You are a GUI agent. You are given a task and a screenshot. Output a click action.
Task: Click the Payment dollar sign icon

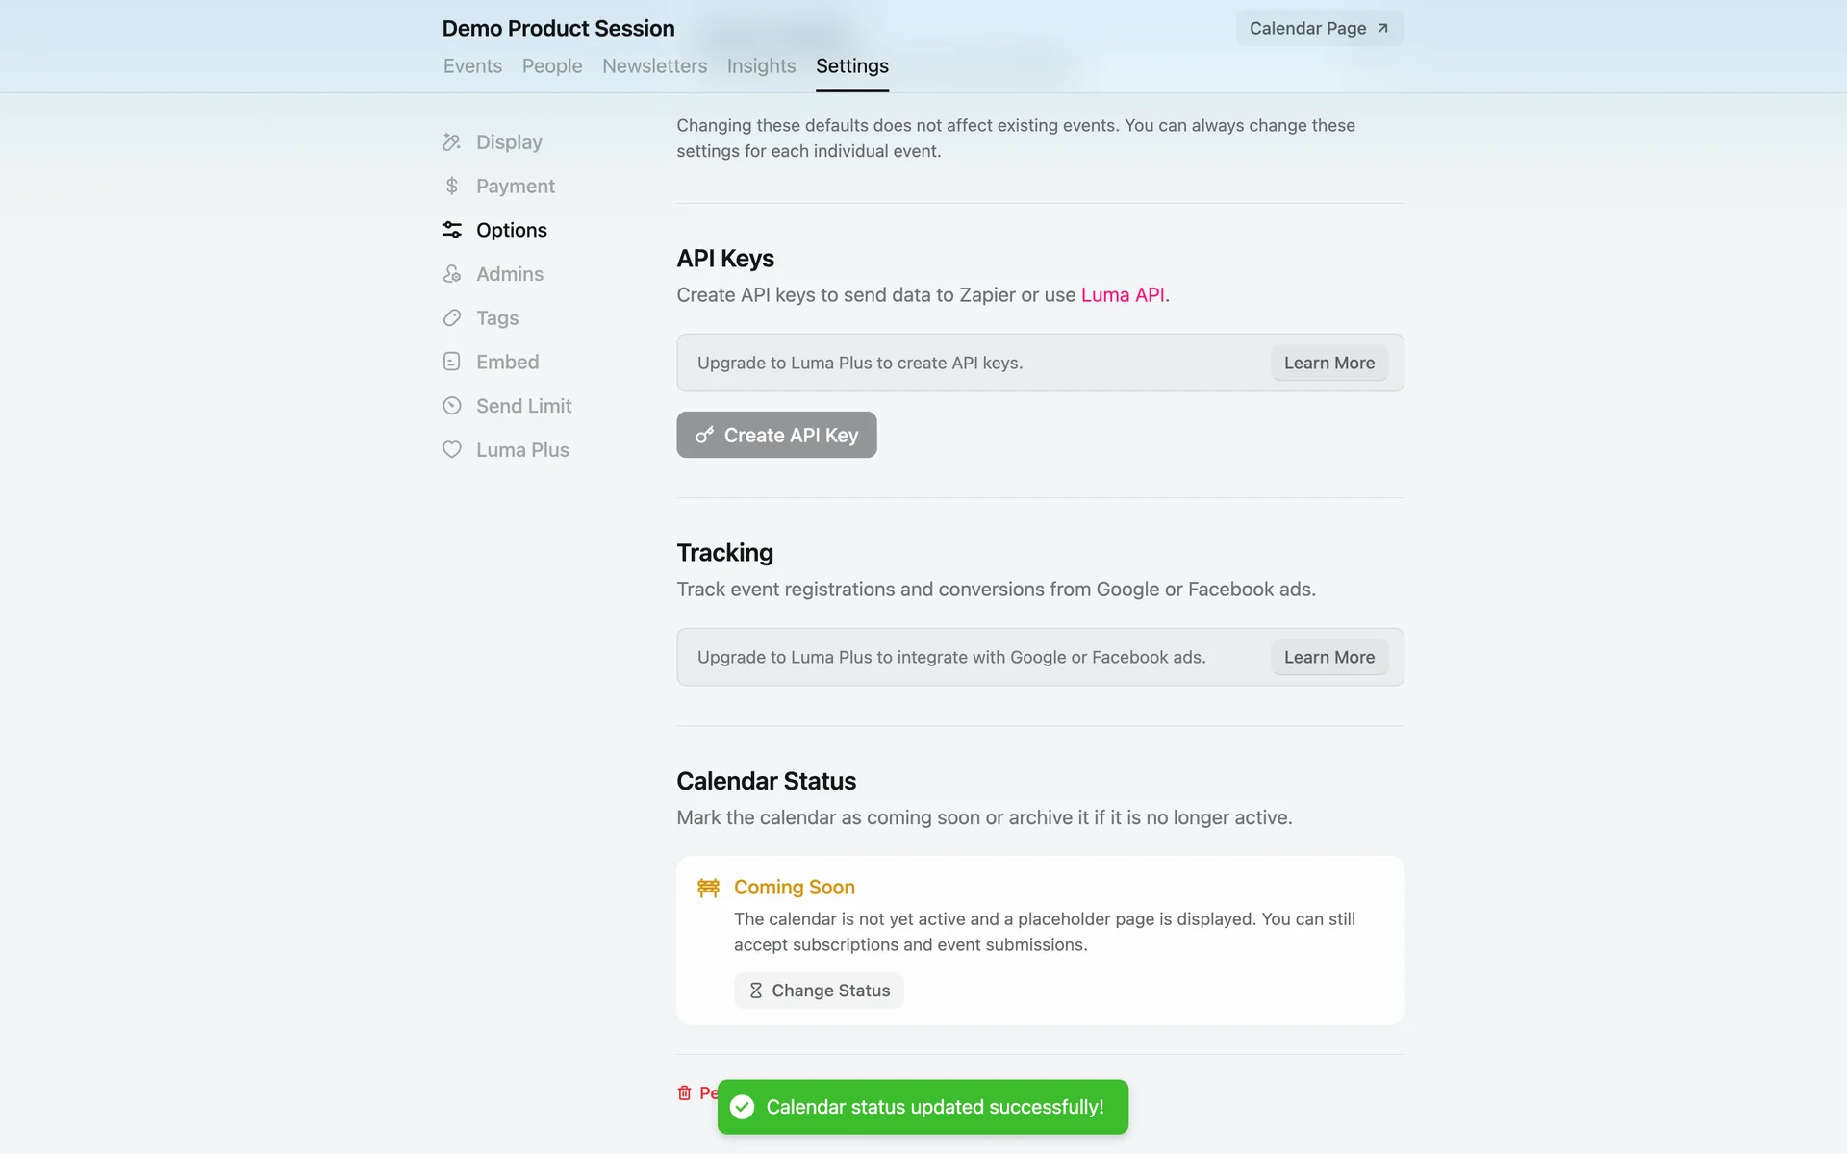(451, 186)
